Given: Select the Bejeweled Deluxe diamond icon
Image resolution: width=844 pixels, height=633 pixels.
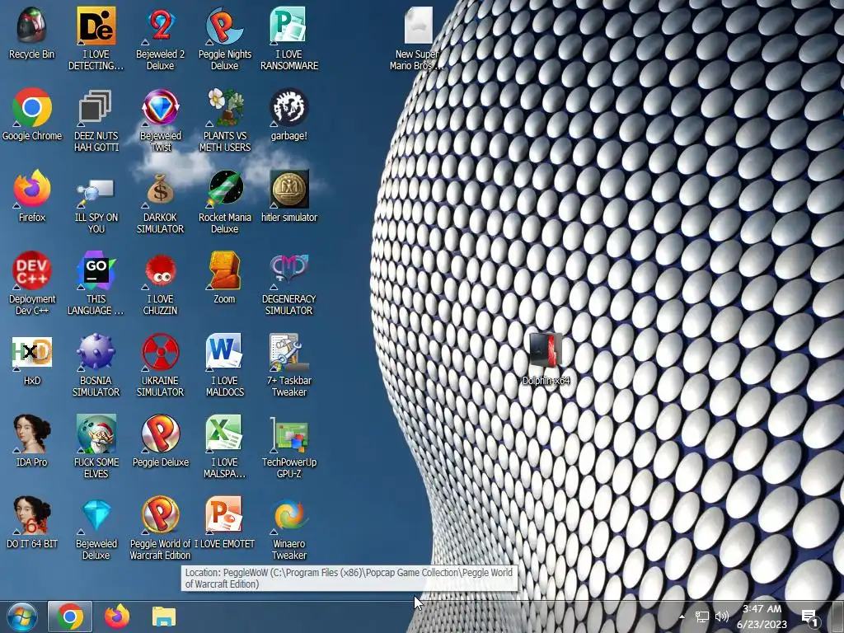Looking at the screenshot, I should pos(96,515).
